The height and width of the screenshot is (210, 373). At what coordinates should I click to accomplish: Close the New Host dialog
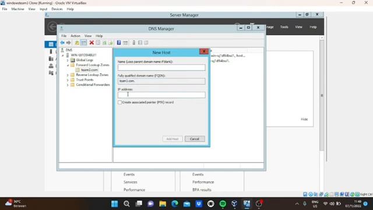coord(204,51)
